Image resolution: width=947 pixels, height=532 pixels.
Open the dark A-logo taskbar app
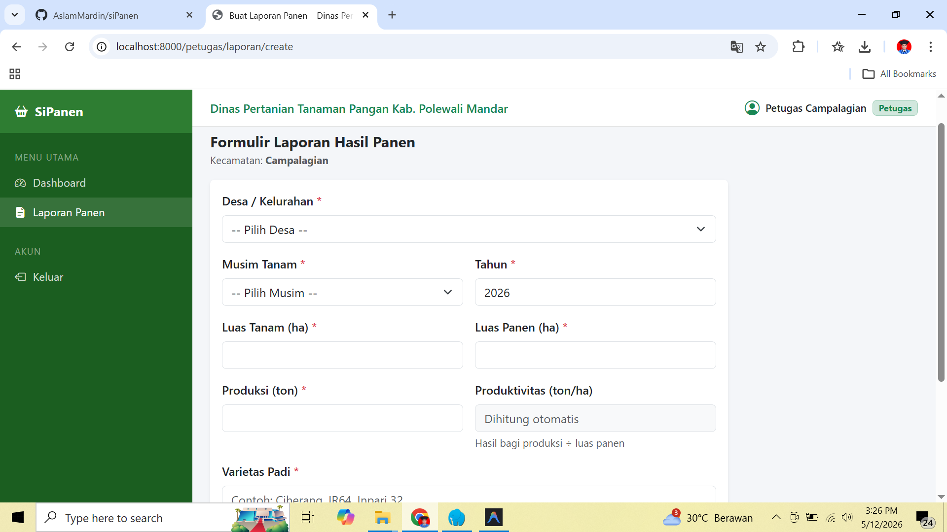point(494,518)
